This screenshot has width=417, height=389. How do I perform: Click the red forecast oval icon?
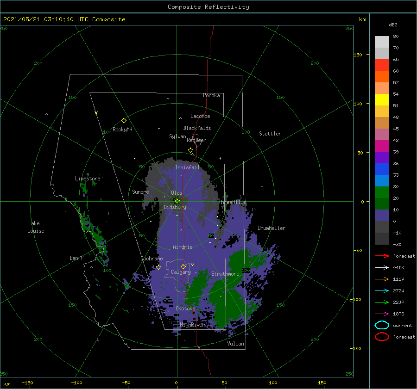[x=382, y=337]
